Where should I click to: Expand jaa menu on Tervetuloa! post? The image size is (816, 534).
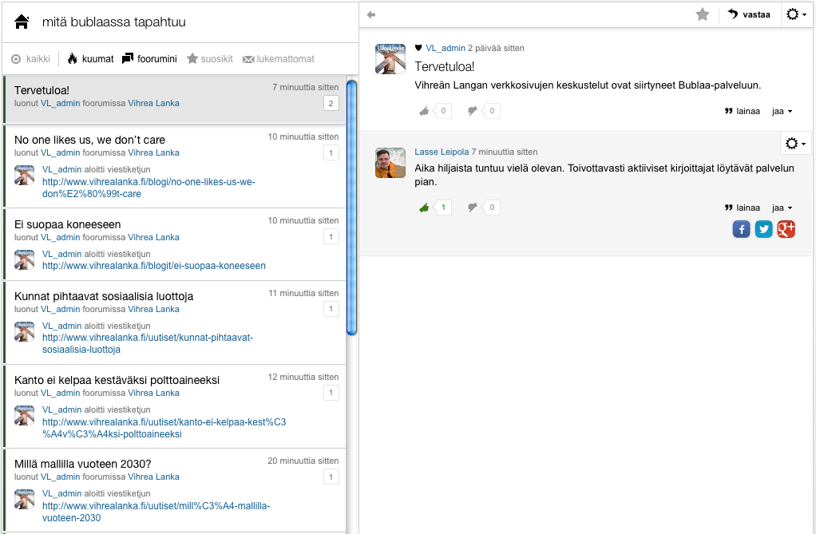tap(782, 112)
